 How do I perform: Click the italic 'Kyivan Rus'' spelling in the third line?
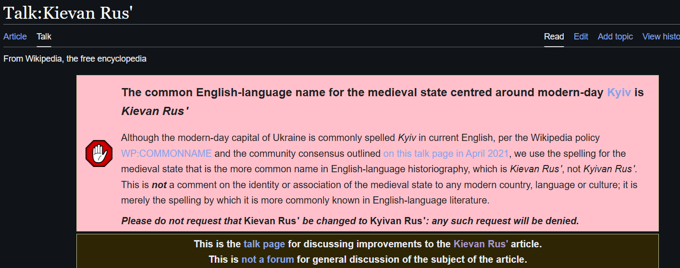610,169
